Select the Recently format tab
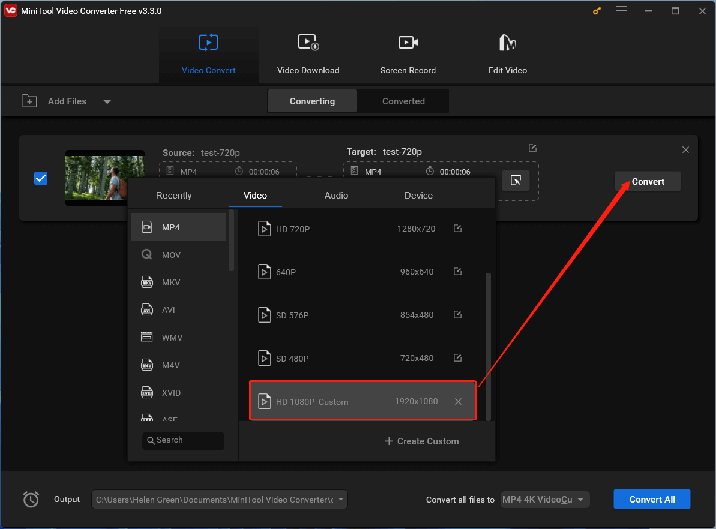 coord(174,196)
